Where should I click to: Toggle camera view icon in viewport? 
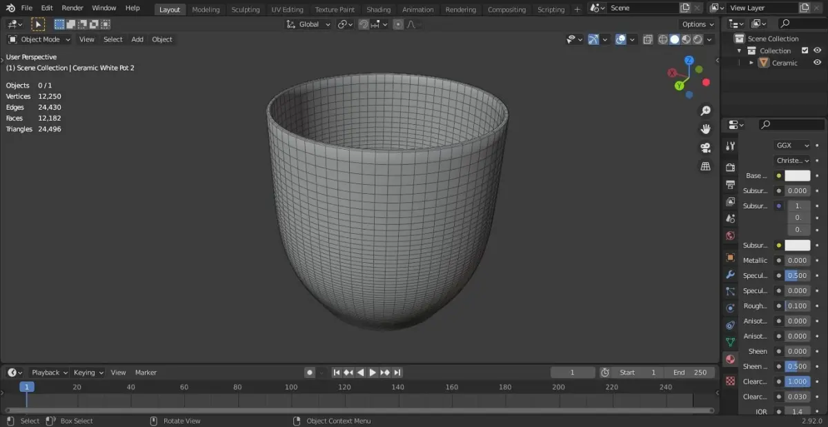tap(705, 148)
